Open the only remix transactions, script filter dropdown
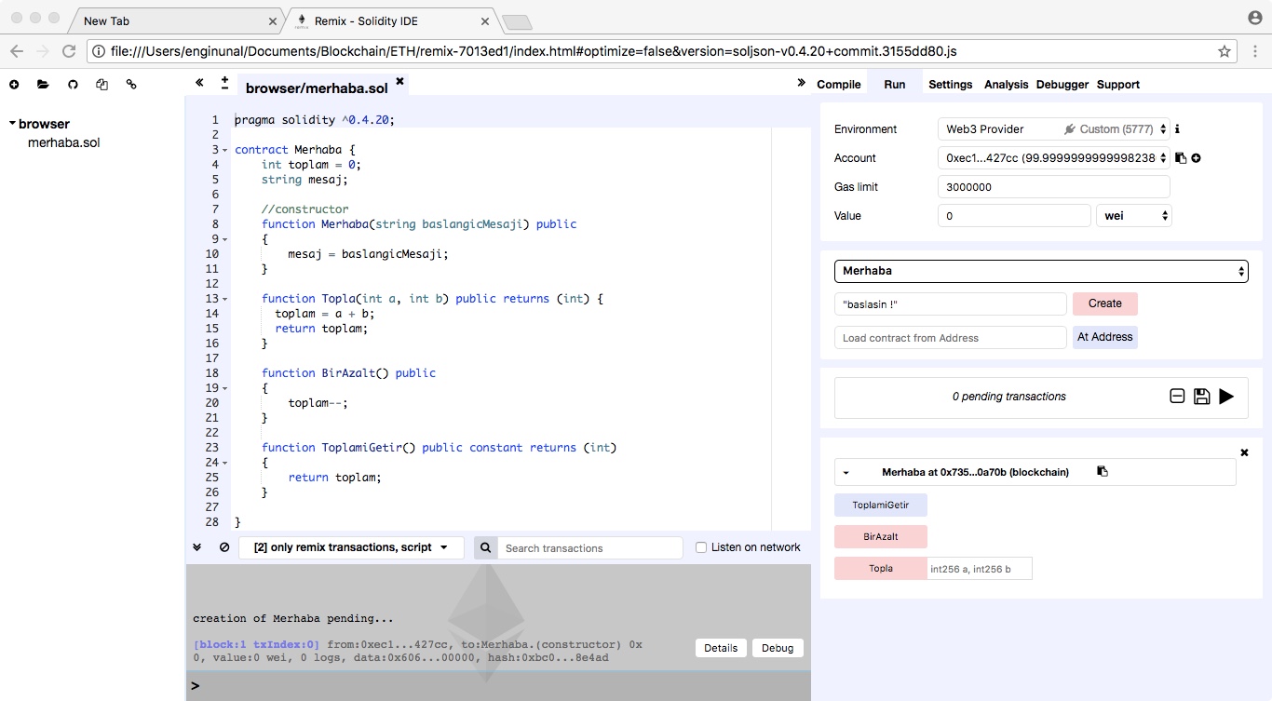Screen dimensions: 1272x701 coord(351,547)
